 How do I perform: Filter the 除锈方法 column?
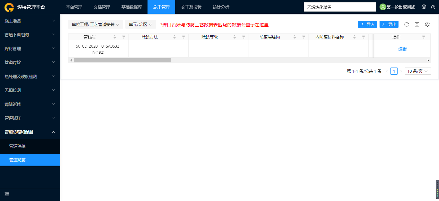tap(184, 37)
